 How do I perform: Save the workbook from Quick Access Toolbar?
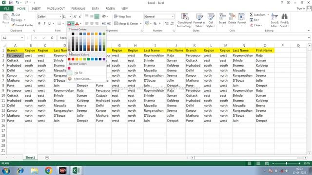(x=11, y=2)
